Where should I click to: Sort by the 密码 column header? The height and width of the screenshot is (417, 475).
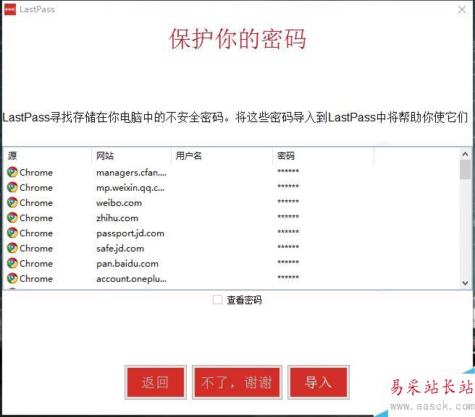click(323, 155)
